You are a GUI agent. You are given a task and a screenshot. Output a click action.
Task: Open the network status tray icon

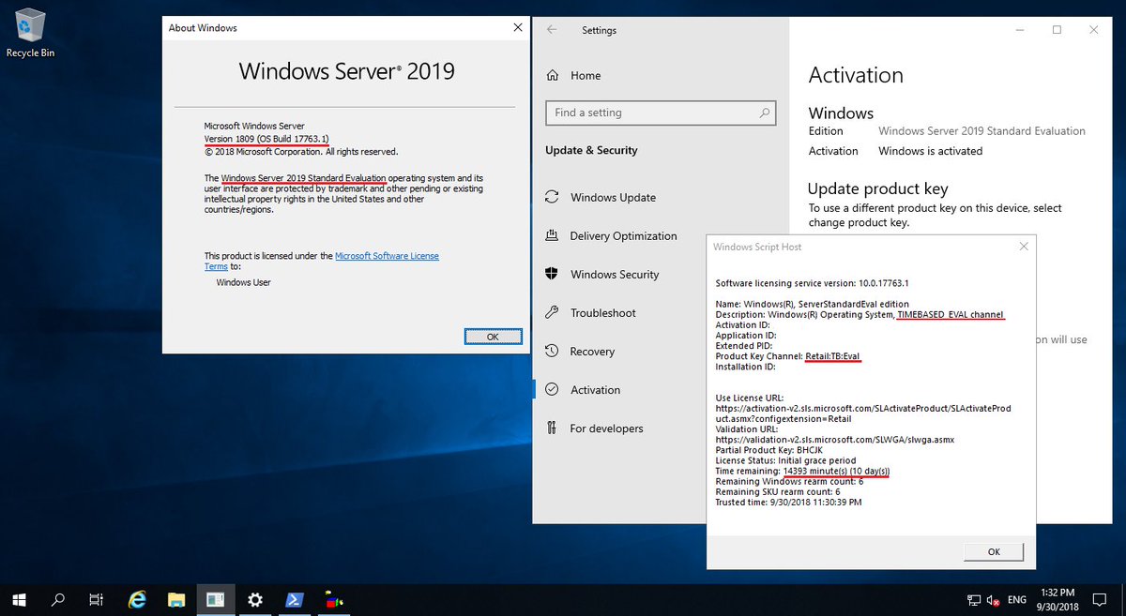click(x=973, y=599)
